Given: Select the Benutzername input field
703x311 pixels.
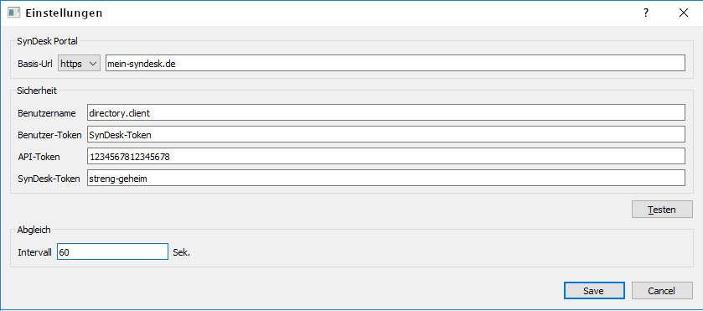Looking at the screenshot, I should [x=386, y=112].
